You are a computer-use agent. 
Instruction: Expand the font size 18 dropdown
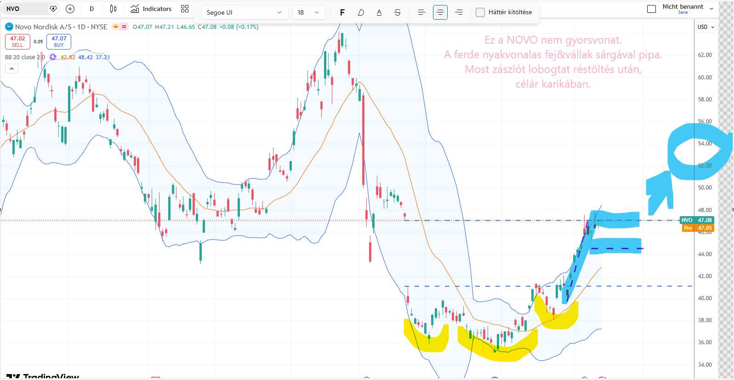point(308,12)
